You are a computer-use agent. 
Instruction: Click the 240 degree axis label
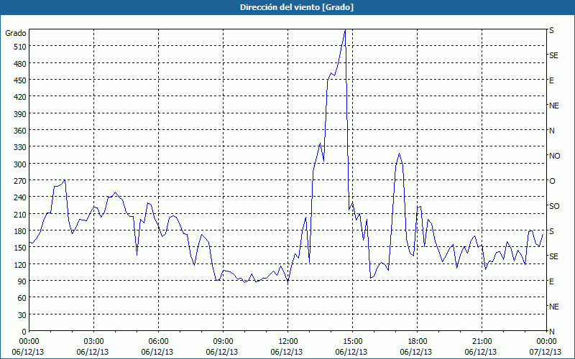pos(20,197)
